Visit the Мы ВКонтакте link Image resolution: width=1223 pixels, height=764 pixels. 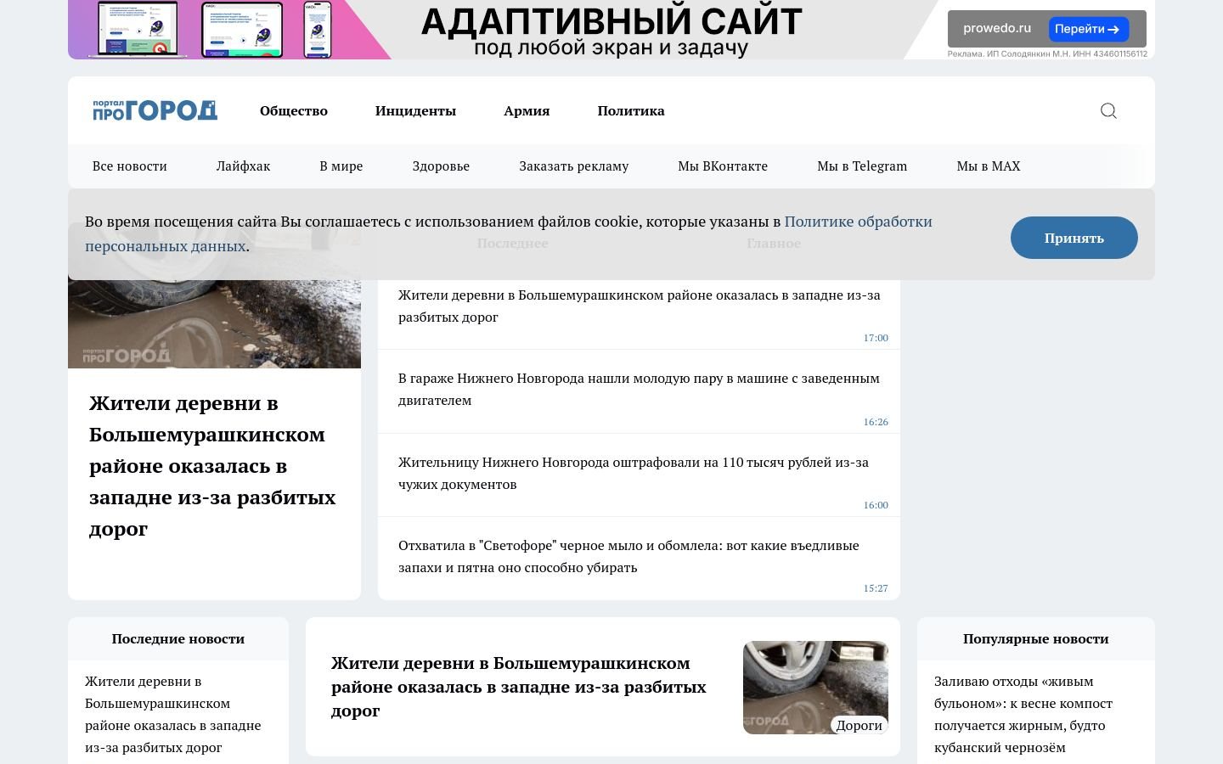tap(723, 166)
